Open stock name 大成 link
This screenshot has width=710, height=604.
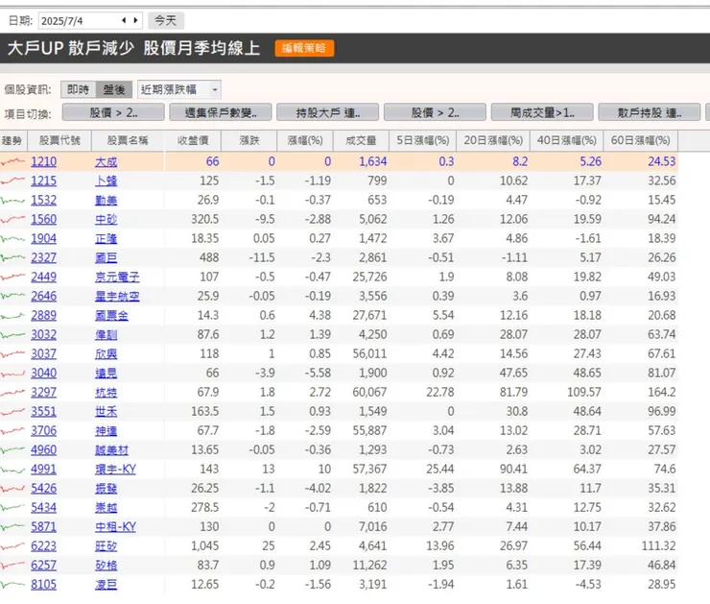coord(106,161)
